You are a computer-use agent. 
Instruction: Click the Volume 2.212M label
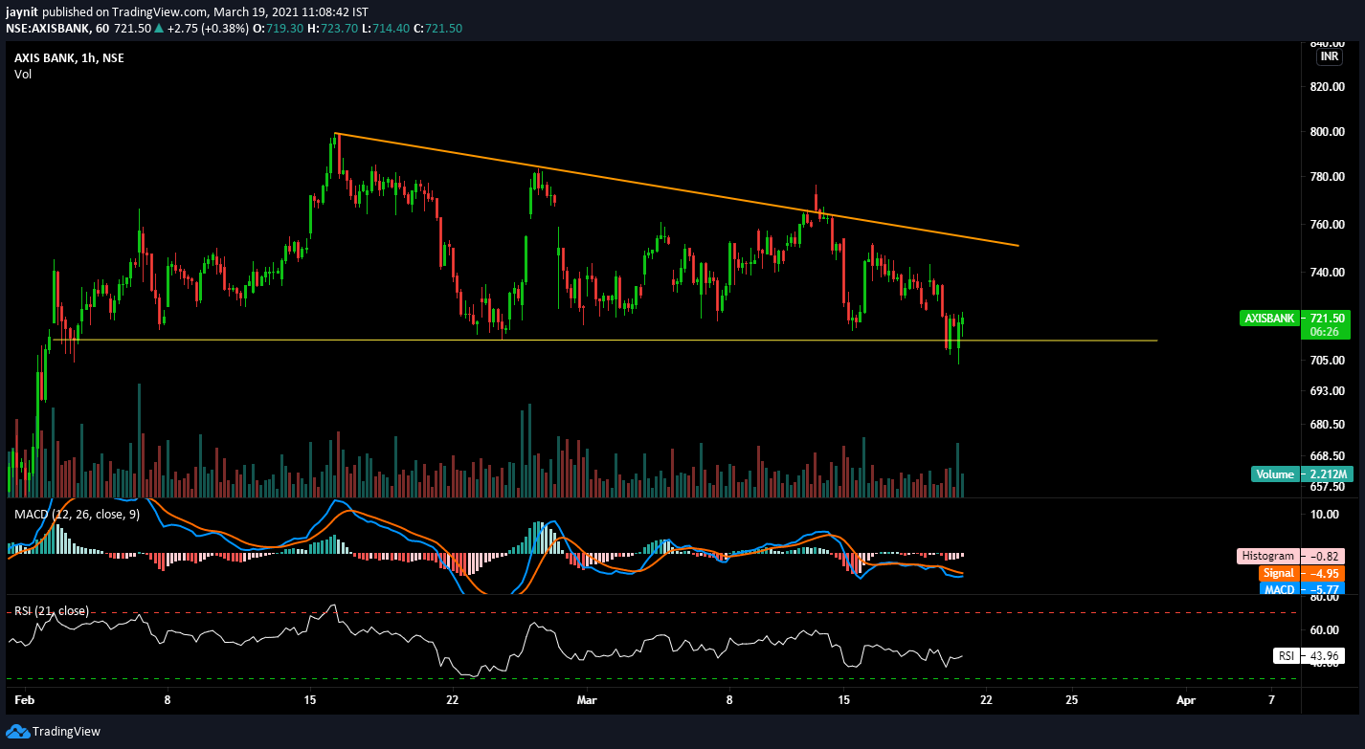[1301, 474]
